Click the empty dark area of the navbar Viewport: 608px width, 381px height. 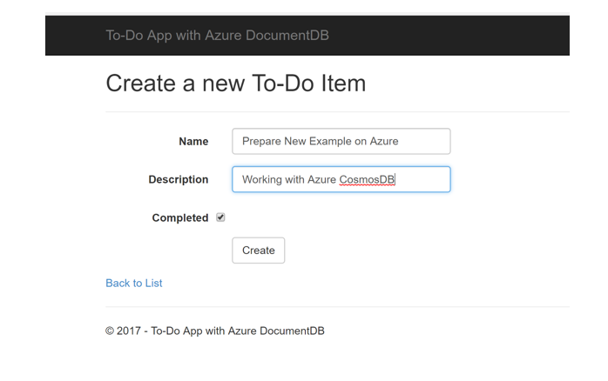446,36
